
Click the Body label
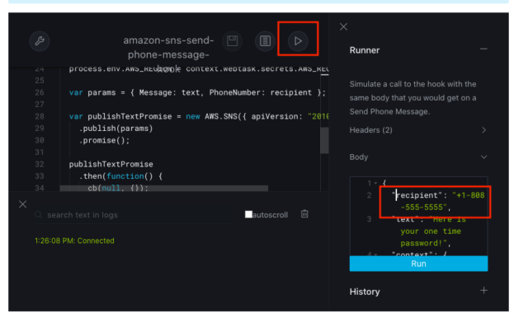click(x=359, y=157)
